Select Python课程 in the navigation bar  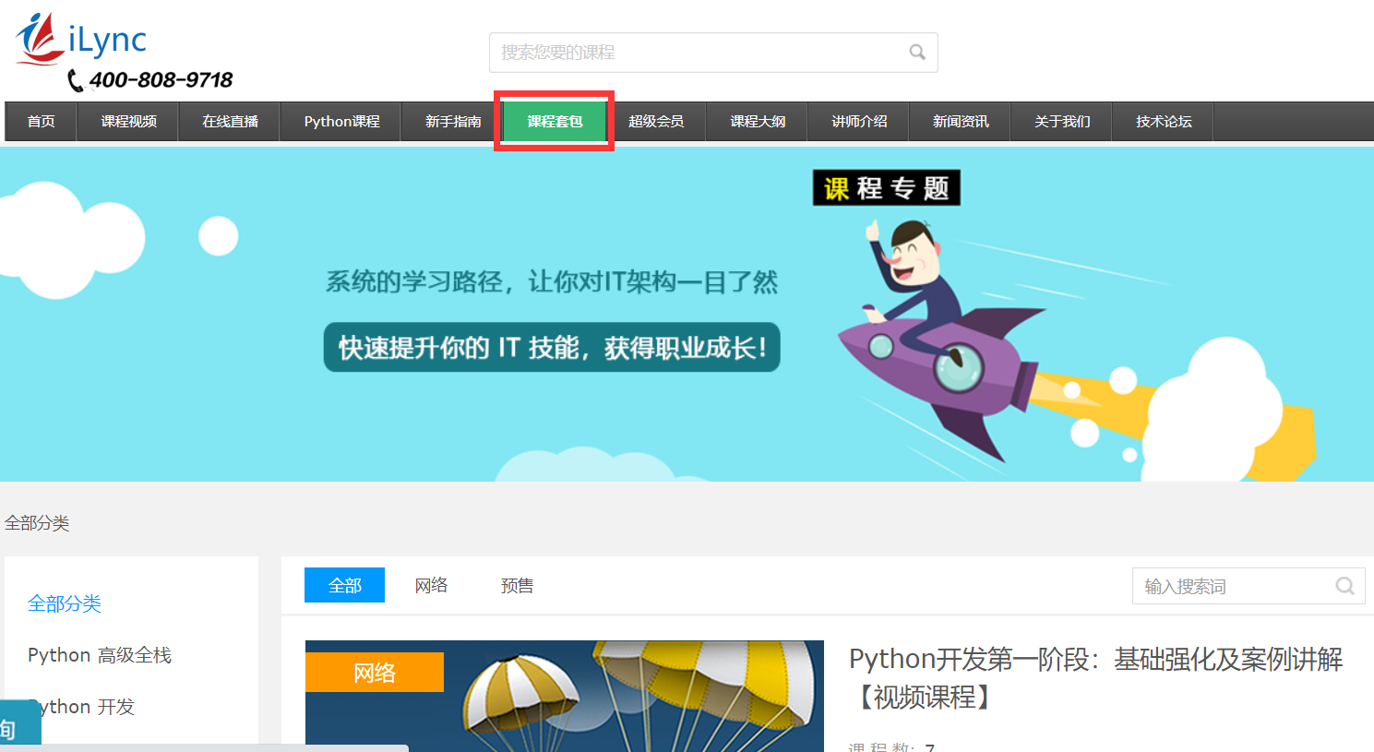(341, 122)
